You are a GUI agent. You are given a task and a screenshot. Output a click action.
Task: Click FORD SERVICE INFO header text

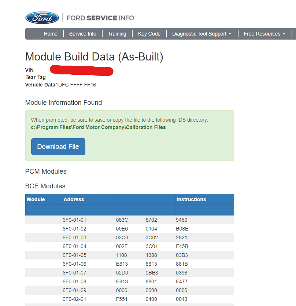100,18
